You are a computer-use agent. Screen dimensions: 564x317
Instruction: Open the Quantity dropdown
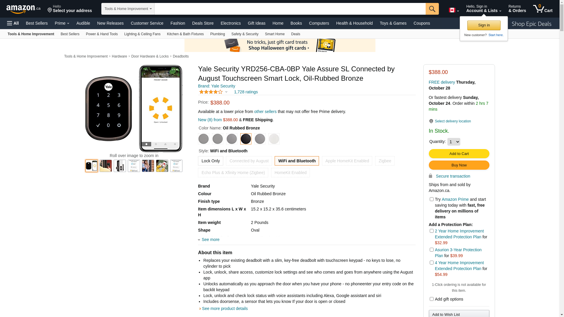[x=454, y=142]
